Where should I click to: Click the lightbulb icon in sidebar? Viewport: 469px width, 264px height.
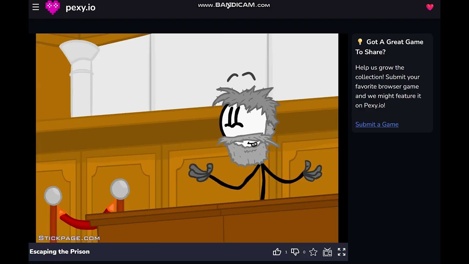pos(360,42)
